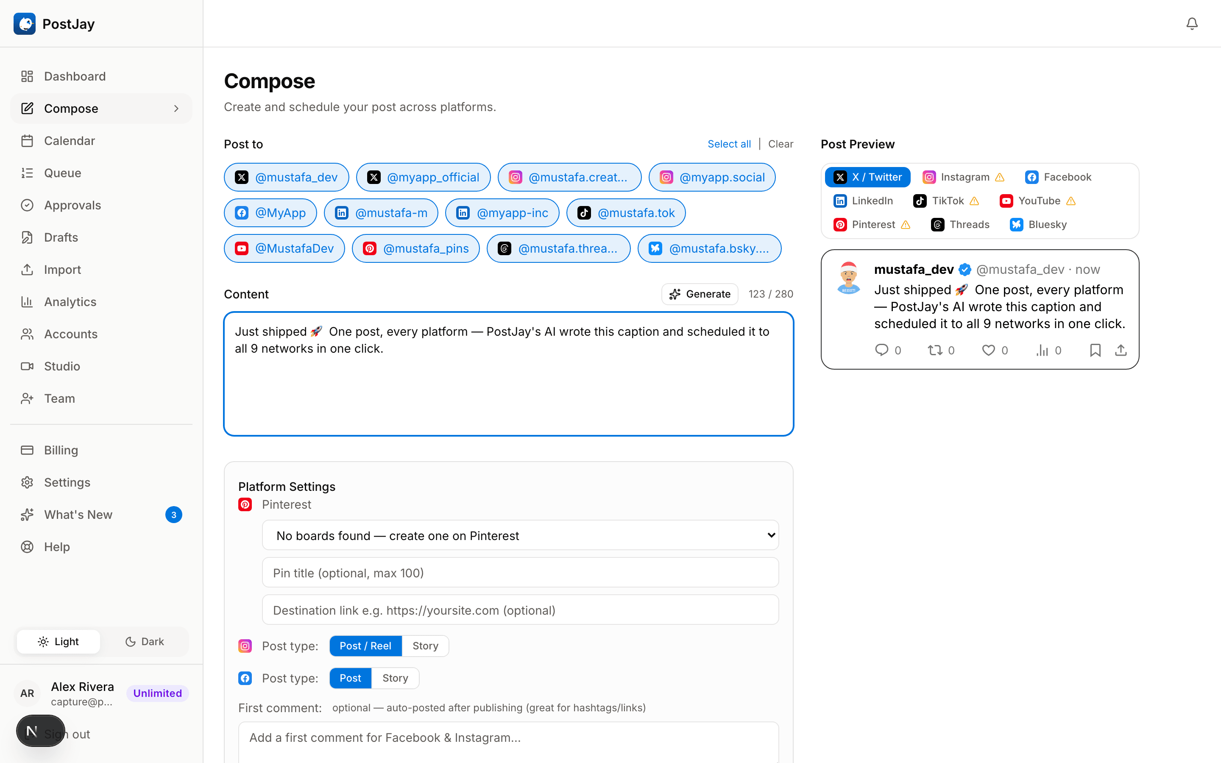
Task: Click the Instagram warning triangle icon
Action: pyautogui.click(x=1000, y=177)
